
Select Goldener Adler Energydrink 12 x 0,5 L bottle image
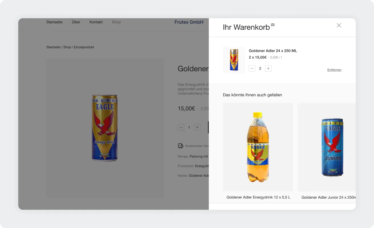pos(258,147)
